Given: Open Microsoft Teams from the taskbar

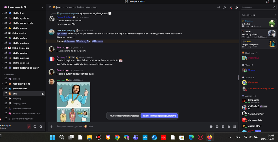Looking at the screenshot, I should pos(136,137).
